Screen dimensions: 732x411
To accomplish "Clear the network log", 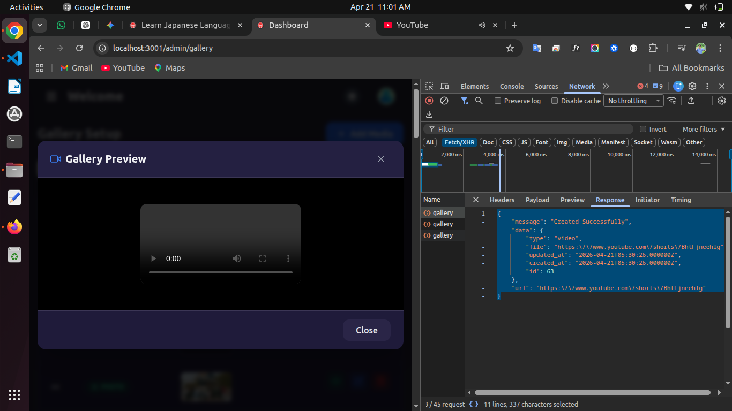I will (444, 101).
